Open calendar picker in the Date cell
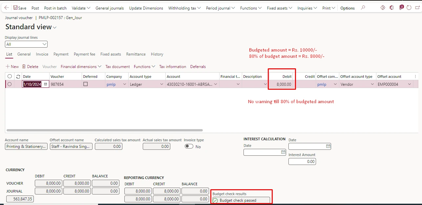422x205 pixels. coord(46,84)
